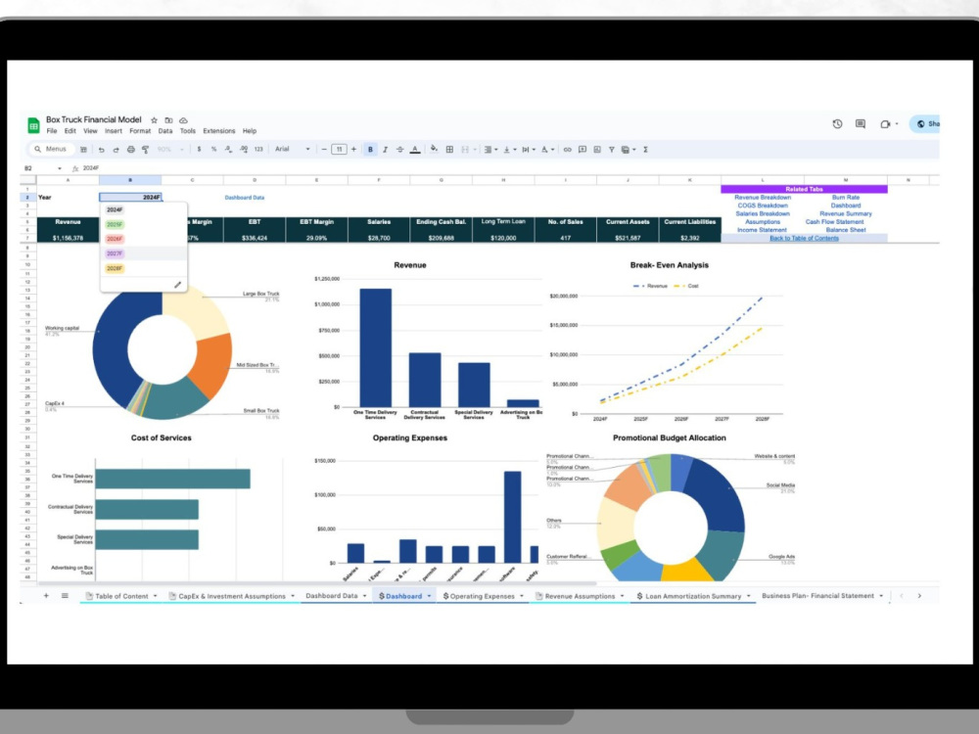The image size is (979, 734).
Task: Select 2025F in the year dropdown
Action: [115, 225]
